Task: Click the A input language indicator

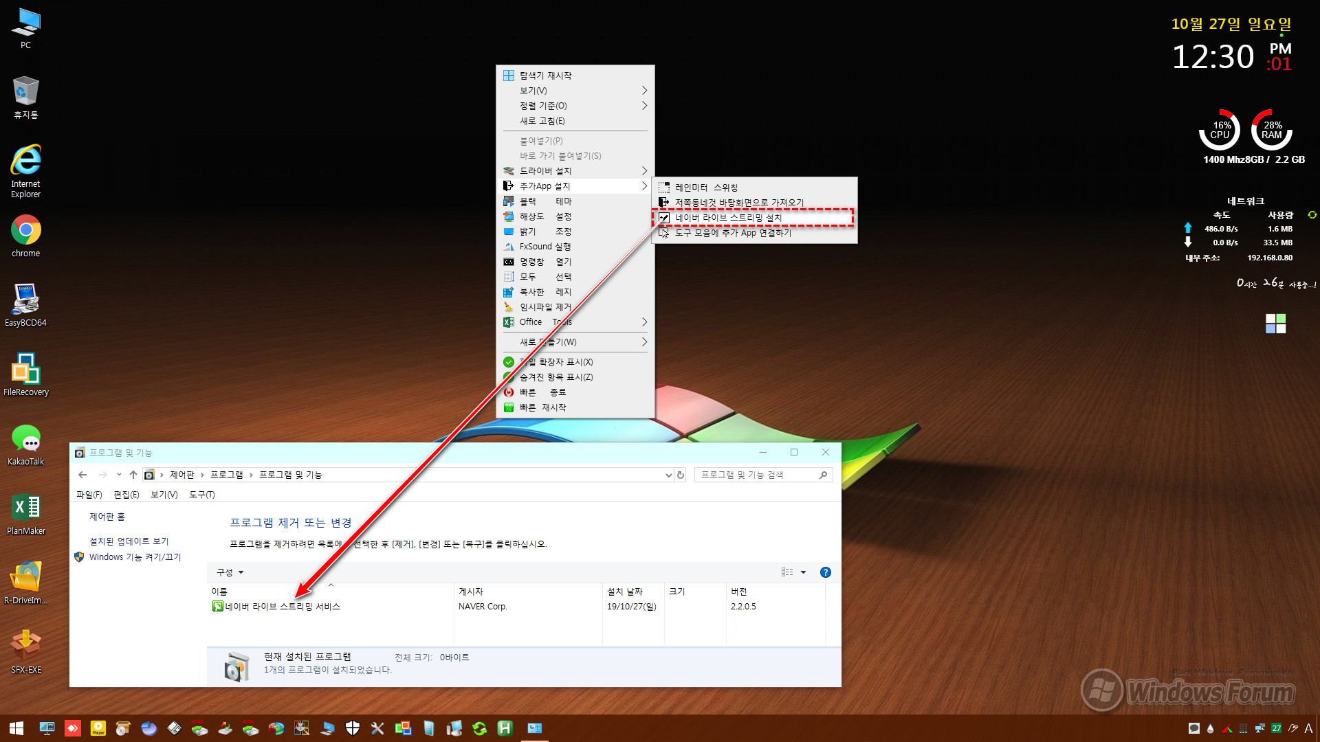Action: (1308, 728)
